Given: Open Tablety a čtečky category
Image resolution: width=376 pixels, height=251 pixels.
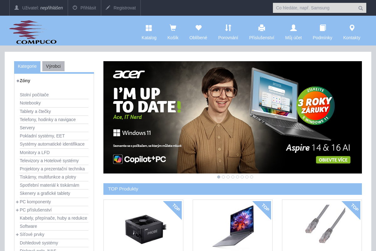Looking at the screenshot, I should point(35,111).
